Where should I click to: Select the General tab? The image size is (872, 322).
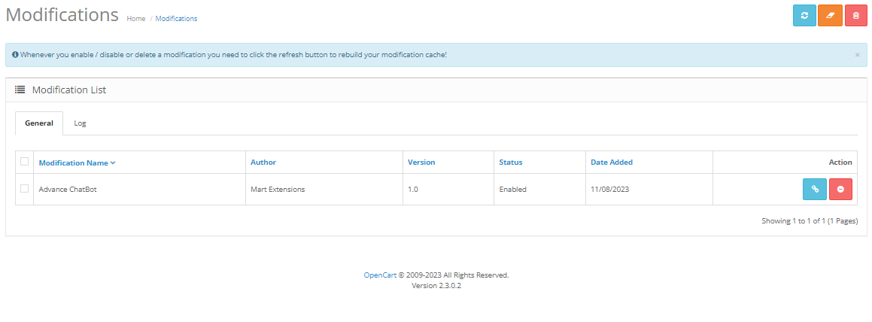click(x=39, y=123)
